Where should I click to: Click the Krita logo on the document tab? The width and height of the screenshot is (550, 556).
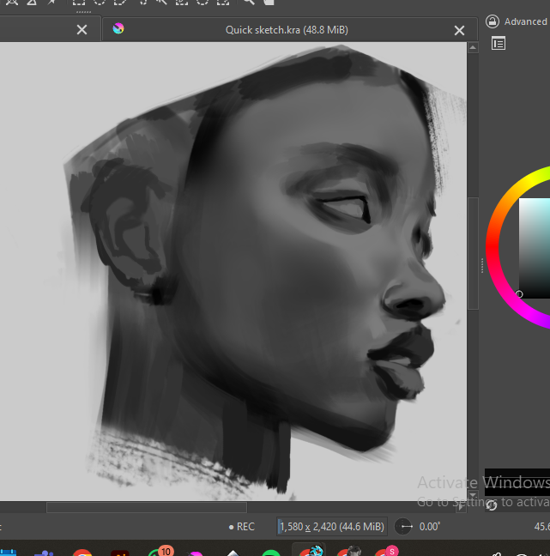pos(118,28)
